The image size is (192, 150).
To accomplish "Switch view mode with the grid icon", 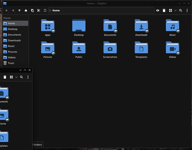I will coord(170,10).
